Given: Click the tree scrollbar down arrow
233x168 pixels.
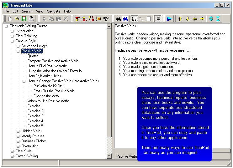Looking at the screenshot, I should pyautogui.click(x=109, y=156).
